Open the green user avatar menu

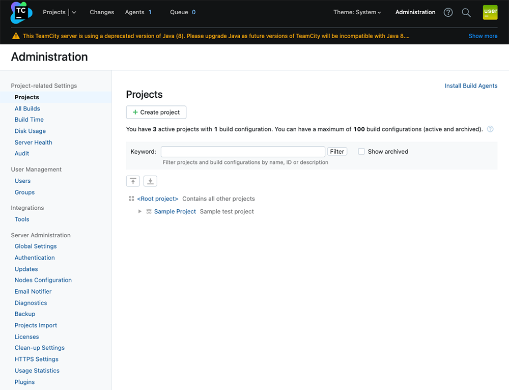490,12
